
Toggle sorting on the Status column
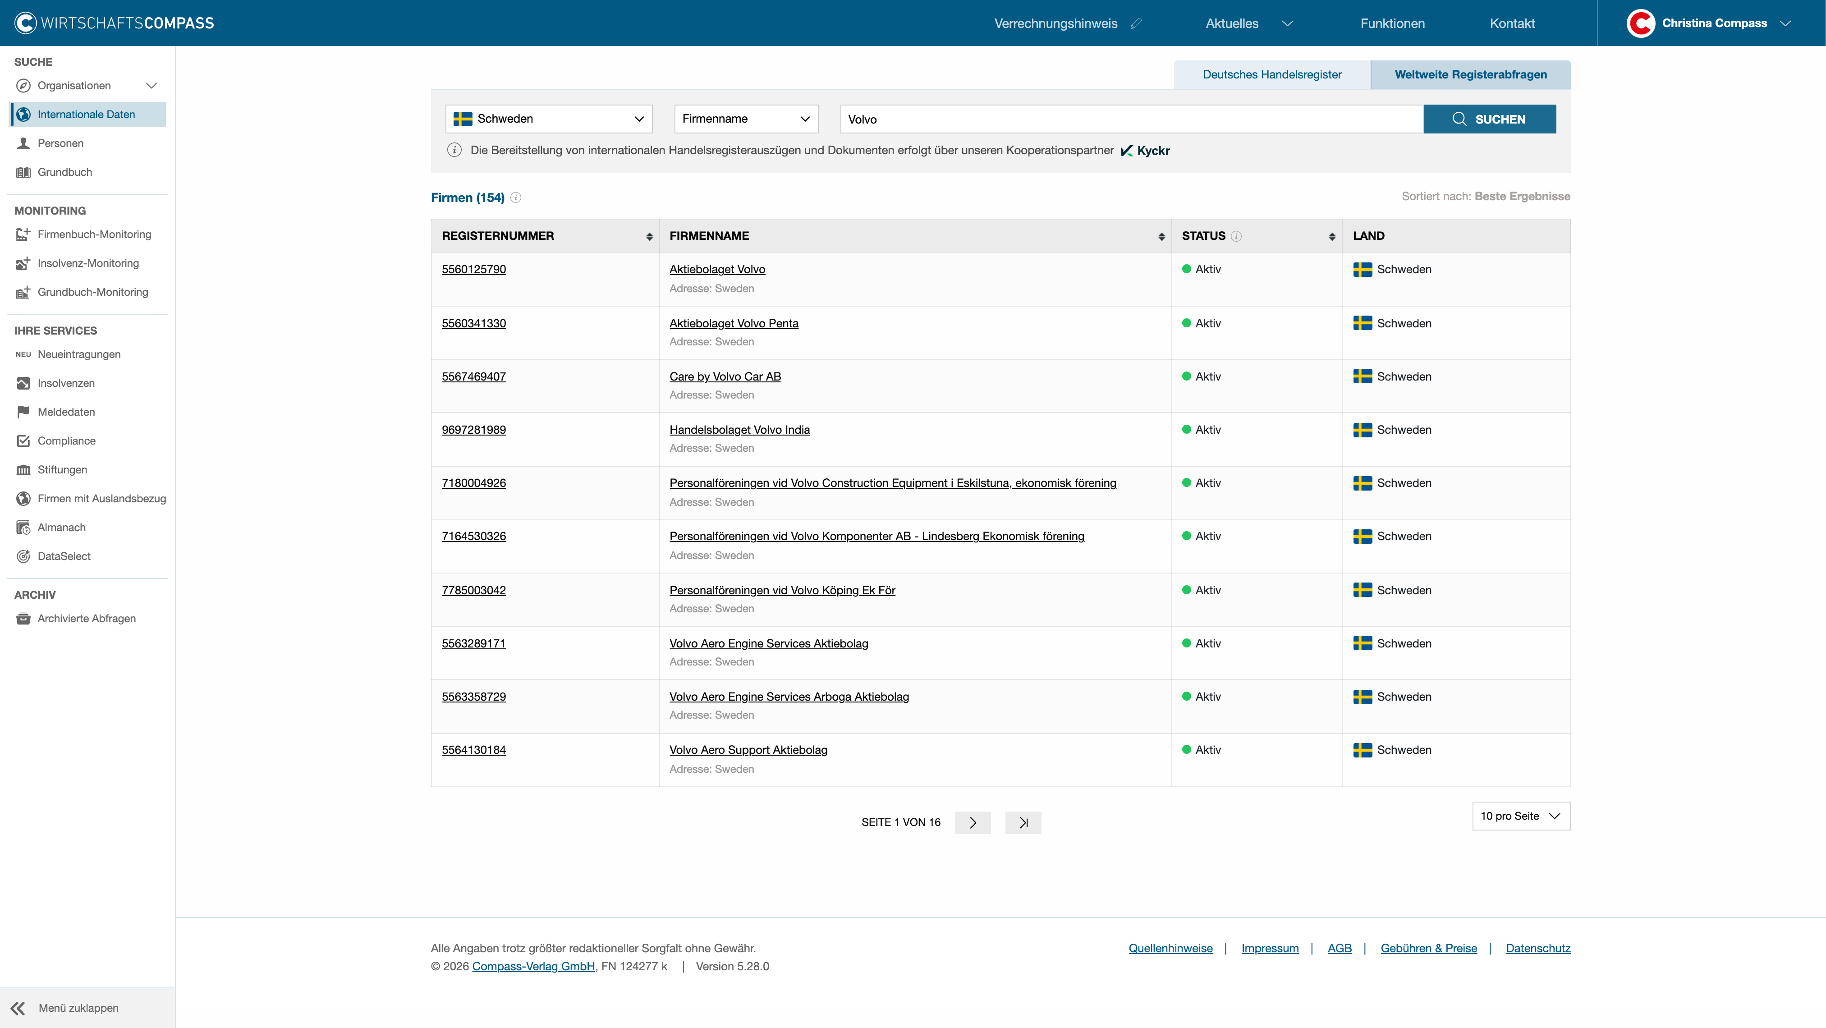pyautogui.click(x=1332, y=237)
